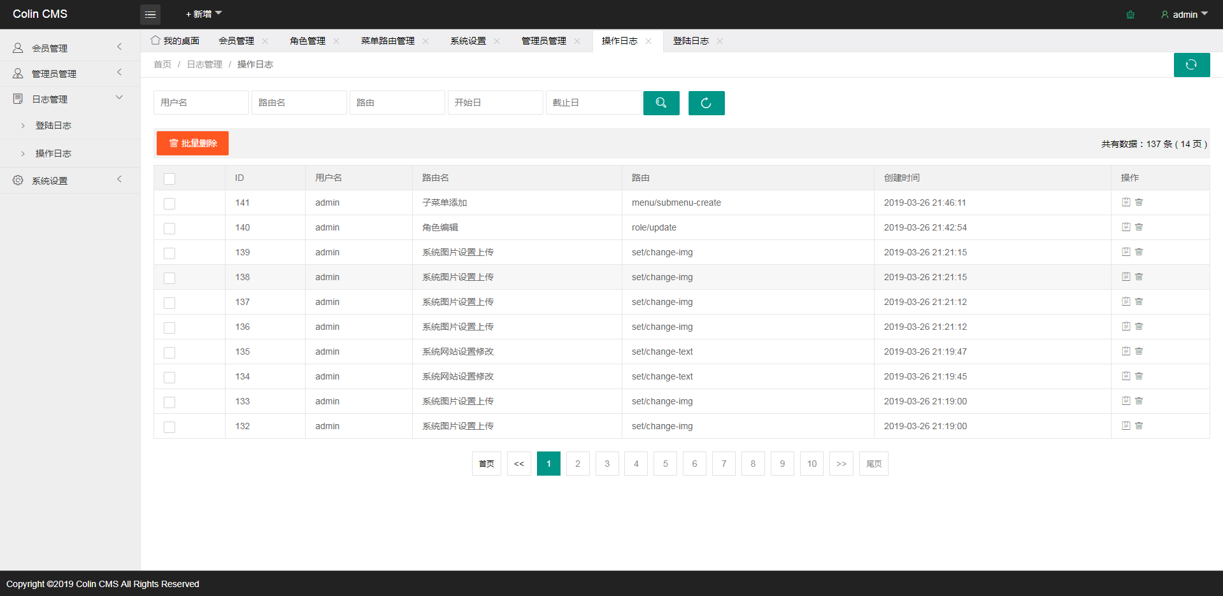
Task: Switch to 菜单路由管理 tab
Action: pyautogui.click(x=388, y=41)
